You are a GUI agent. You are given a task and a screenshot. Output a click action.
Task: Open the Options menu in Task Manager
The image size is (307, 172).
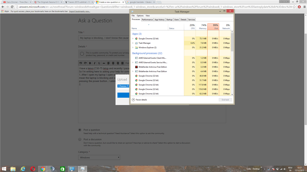pyautogui.click(x=140, y=16)
